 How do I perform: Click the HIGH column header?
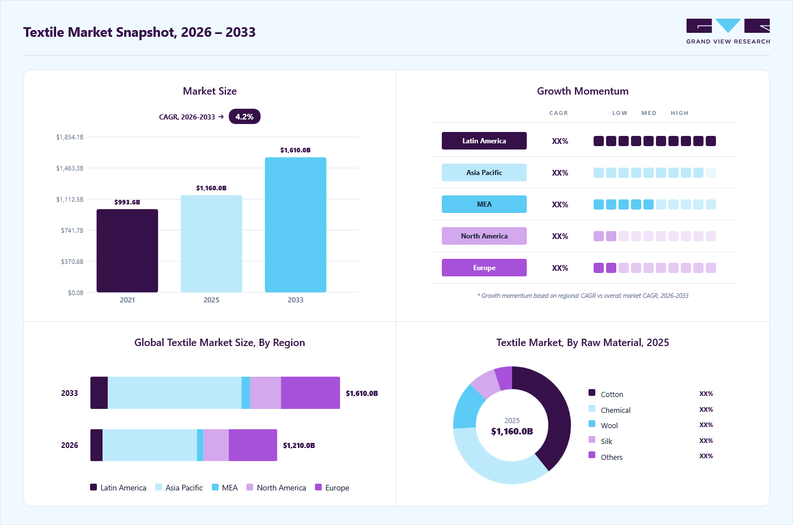coord(680,113)
